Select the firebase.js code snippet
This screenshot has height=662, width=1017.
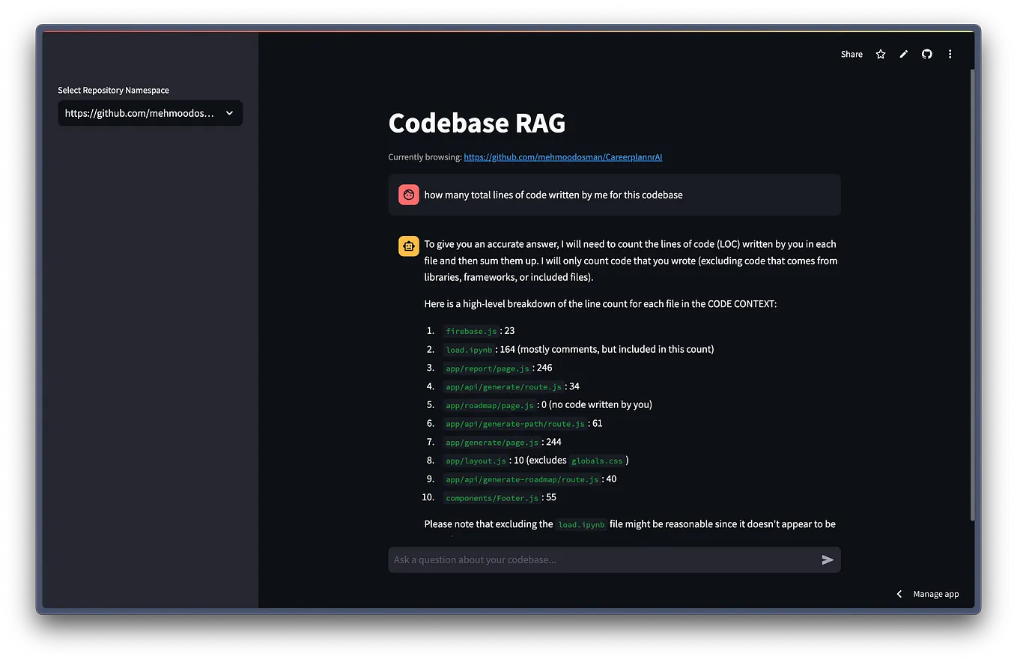click(x=471, y=330)
